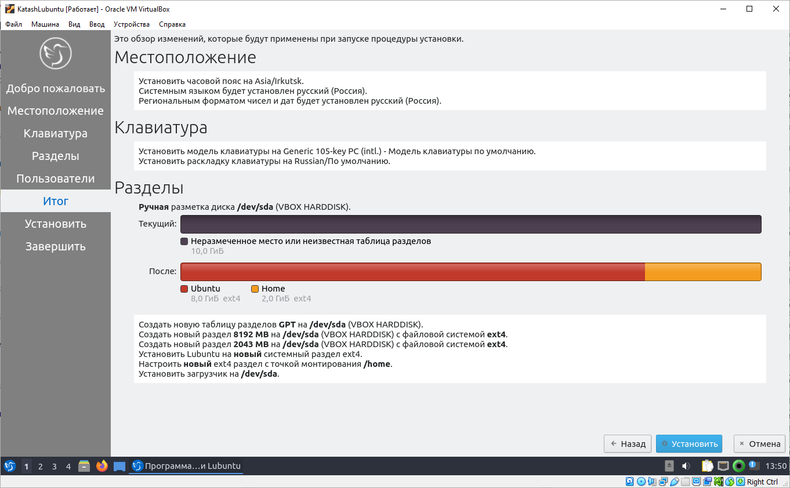Screen dimensions: 790x488
Task: Click the green circular tray icon
Action: [738, 465]
